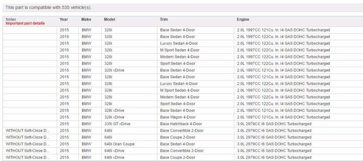Click the Engine column header
Screen dimensions: 363x161
point(243,19)
